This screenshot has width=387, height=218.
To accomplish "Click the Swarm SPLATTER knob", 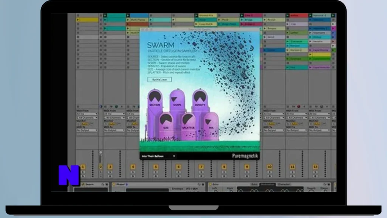I will click(188, 120).
